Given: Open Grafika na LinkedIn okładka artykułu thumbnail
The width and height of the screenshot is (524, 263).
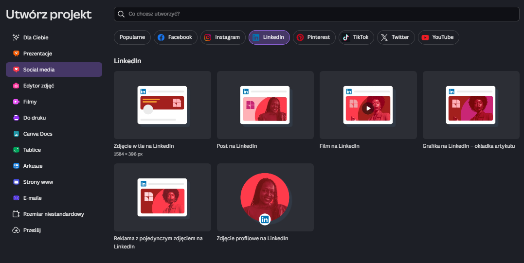Looking at the screenshot, I should pyautogui.click(x=471, y=105).
